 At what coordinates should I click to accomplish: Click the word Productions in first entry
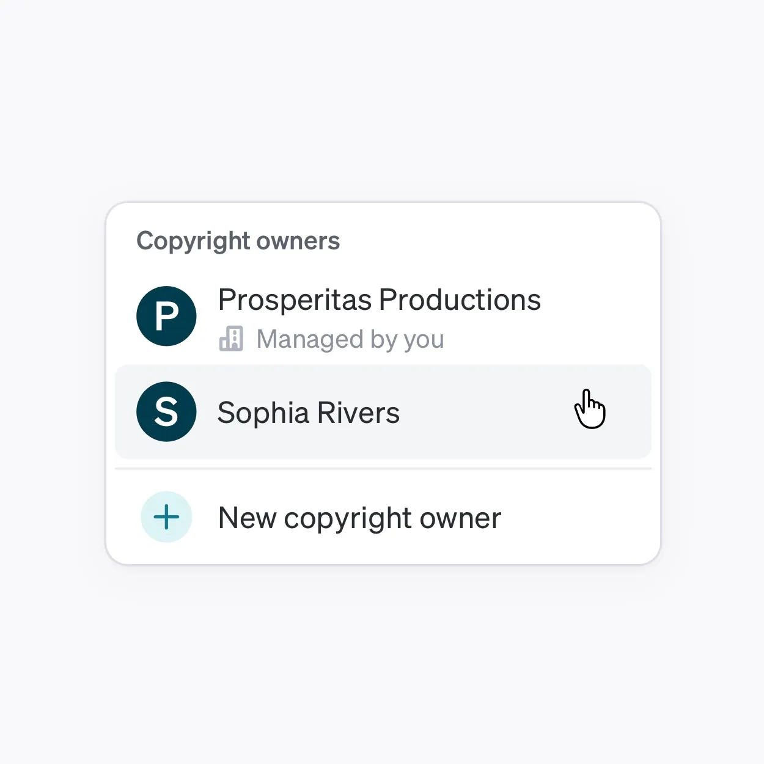(460, 300)
